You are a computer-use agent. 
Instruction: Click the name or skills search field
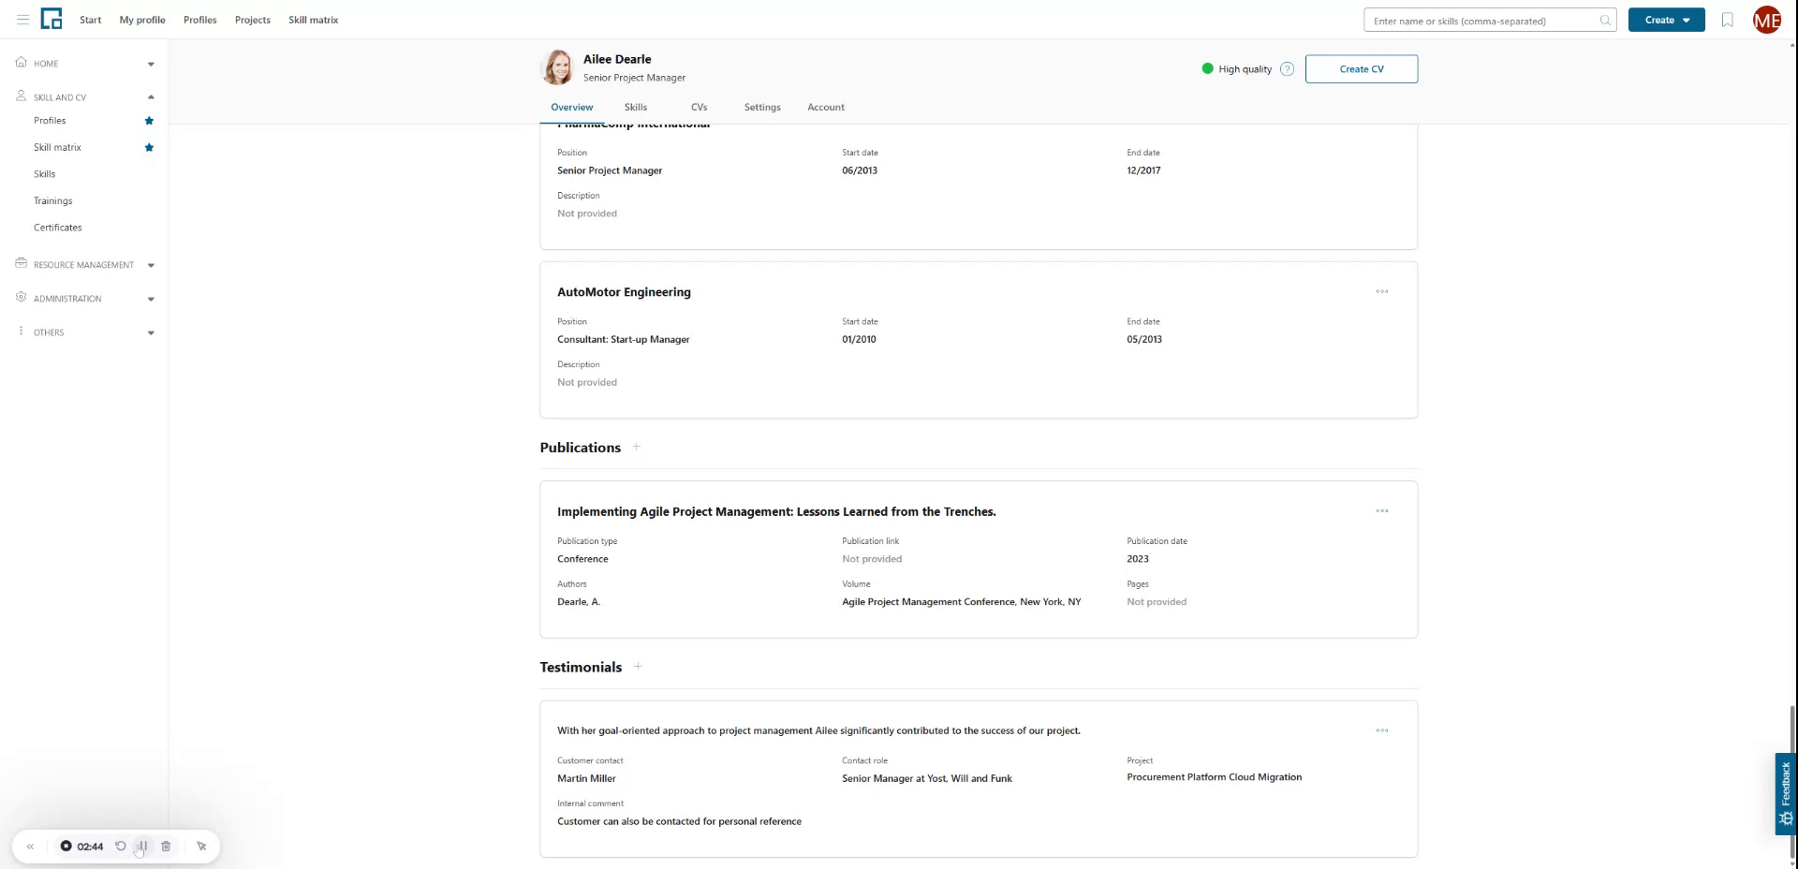coord(1480,20)
